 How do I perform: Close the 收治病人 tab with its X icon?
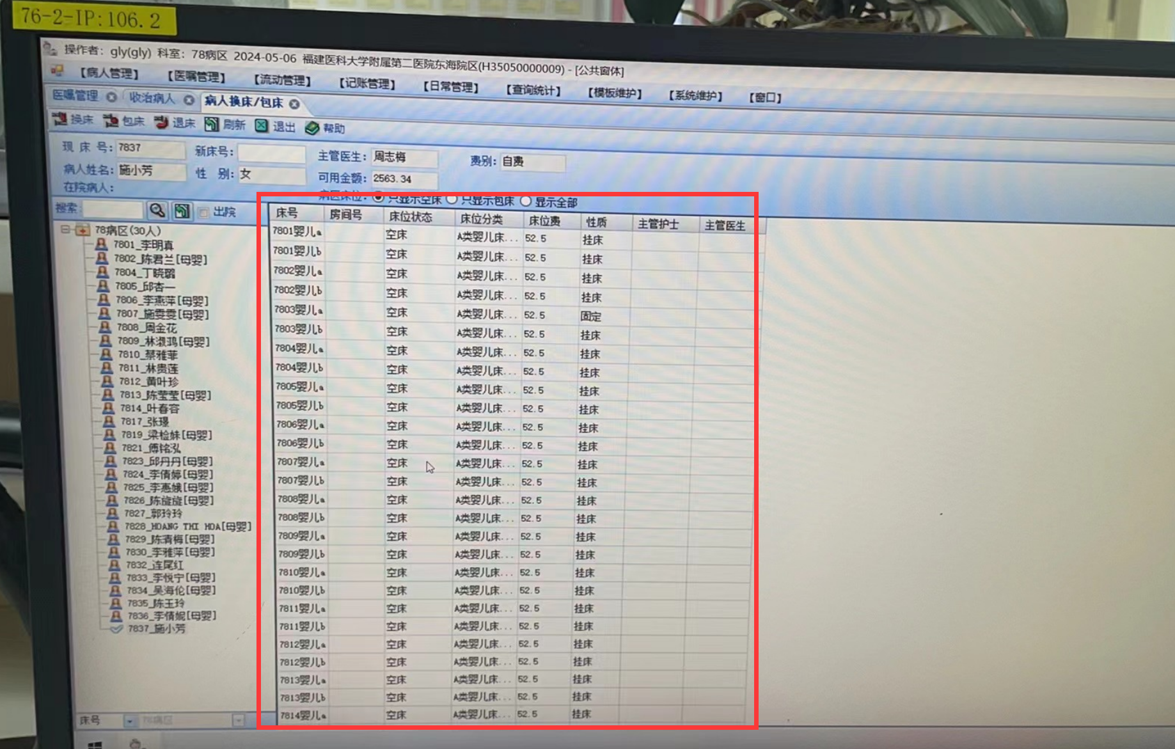click(189, 100)
